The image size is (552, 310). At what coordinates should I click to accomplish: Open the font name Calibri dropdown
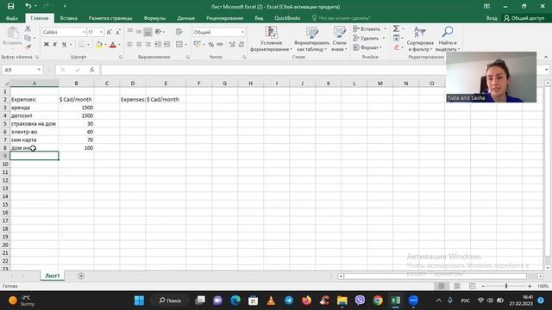coord(84,32)
